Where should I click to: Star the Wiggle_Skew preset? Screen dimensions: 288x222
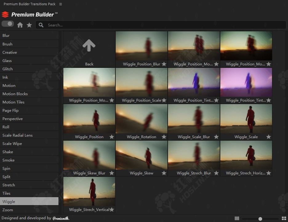tap(164, 173)
